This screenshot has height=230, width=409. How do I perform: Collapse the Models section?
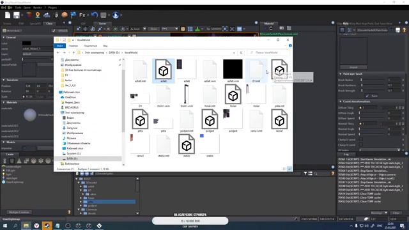(4, 142)
